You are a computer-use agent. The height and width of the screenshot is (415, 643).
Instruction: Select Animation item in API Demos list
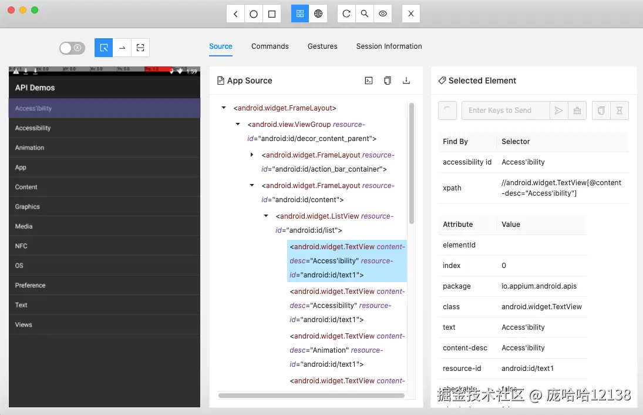tap(105, 148)
